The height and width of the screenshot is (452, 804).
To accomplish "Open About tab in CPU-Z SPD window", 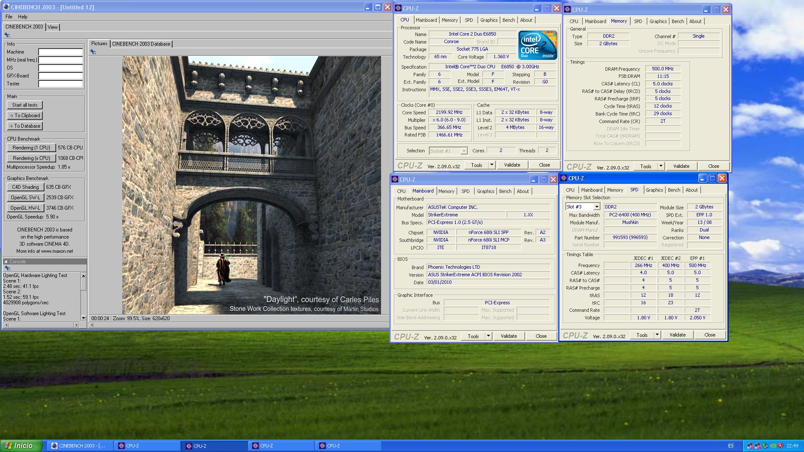I will click(x=691, y=190).
